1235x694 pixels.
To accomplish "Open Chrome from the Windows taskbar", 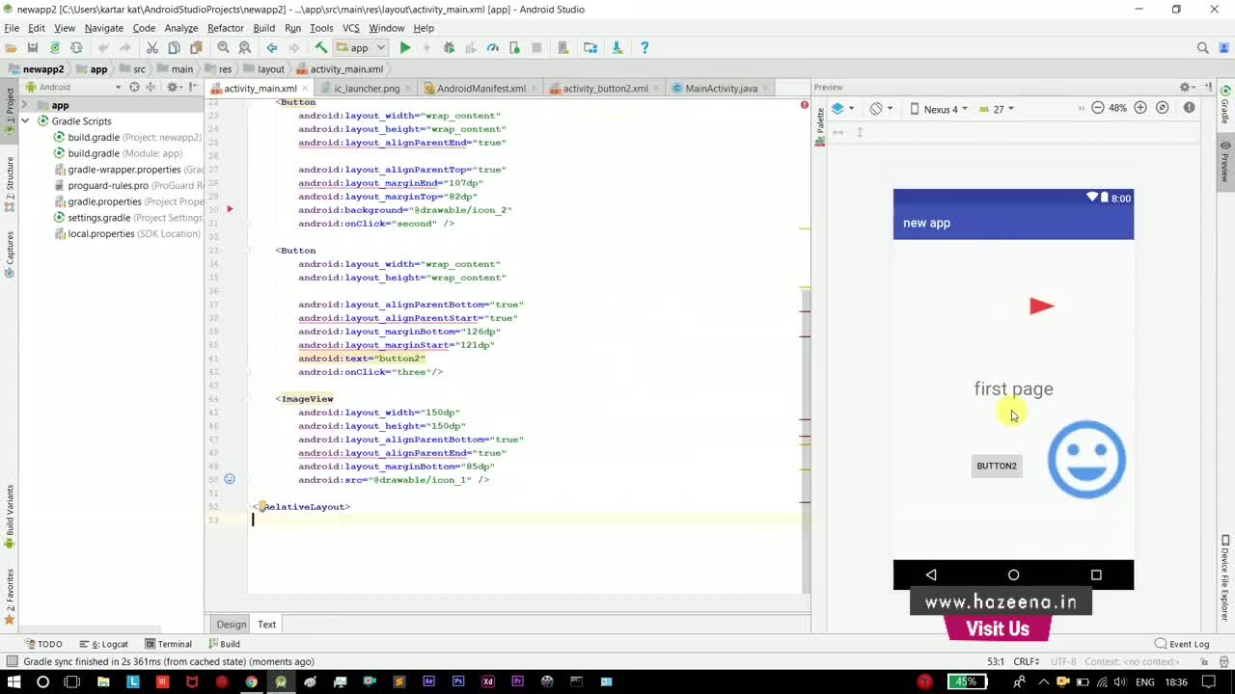I will (x=251, y=681).
